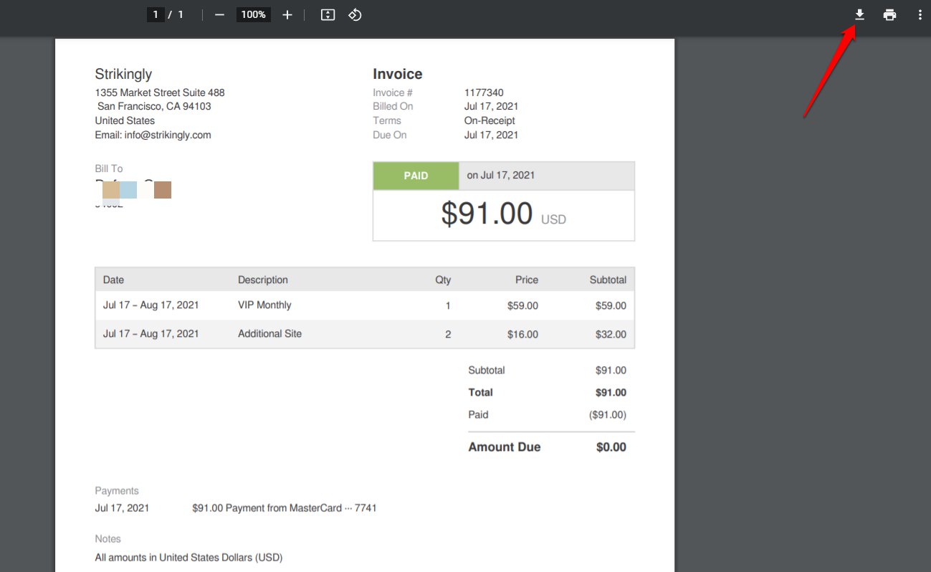Viewport: 931px width, 572px height.
Task: Select the Strikingly company name
Action: point(123,74)
